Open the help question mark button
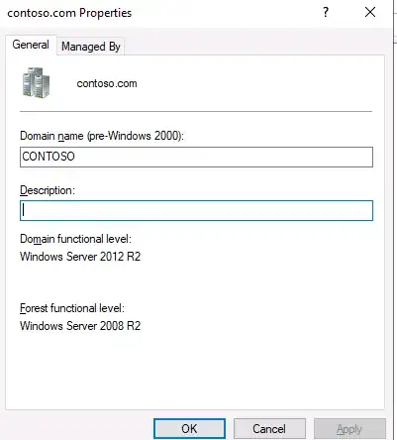Screen dimensions: 397x440 click(326, 13)
